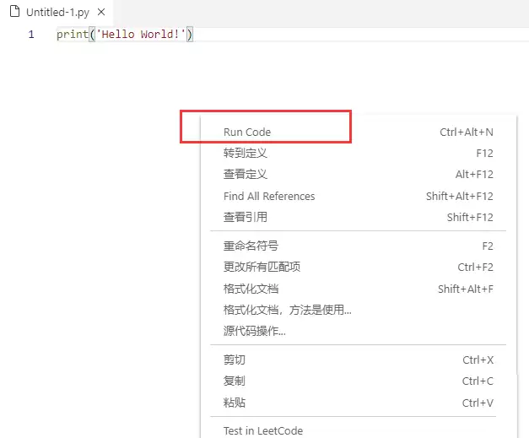The image size is (529, 438).
Task: Click 格式化文档 with Shift+Alt+F shortcut
Action: [x=251, y=289]
